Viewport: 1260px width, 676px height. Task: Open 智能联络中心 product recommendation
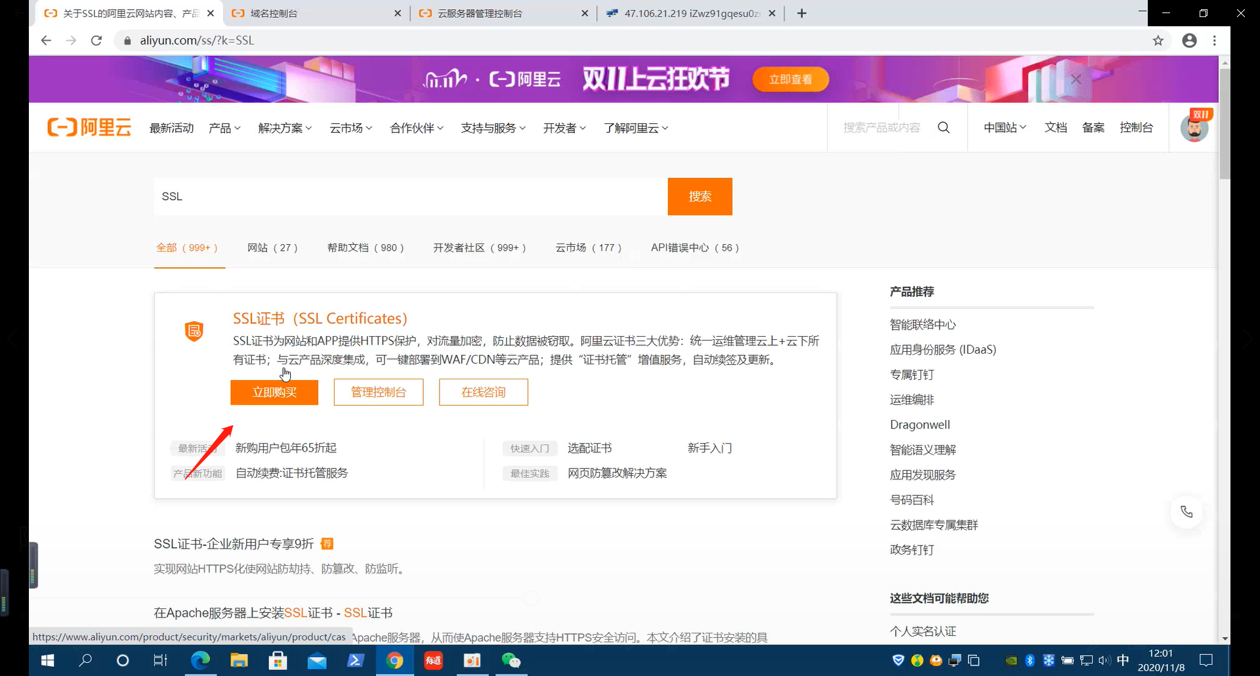[923, 324]
